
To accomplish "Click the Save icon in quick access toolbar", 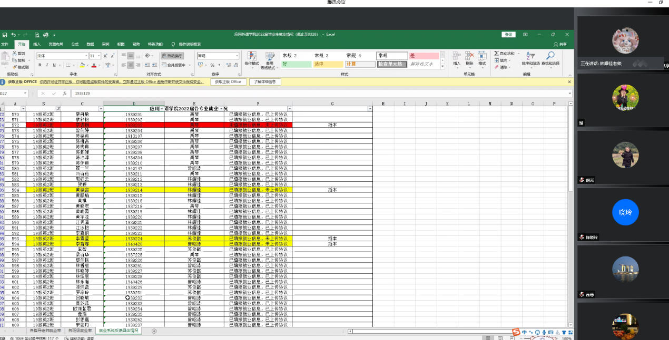I will 4,34.
